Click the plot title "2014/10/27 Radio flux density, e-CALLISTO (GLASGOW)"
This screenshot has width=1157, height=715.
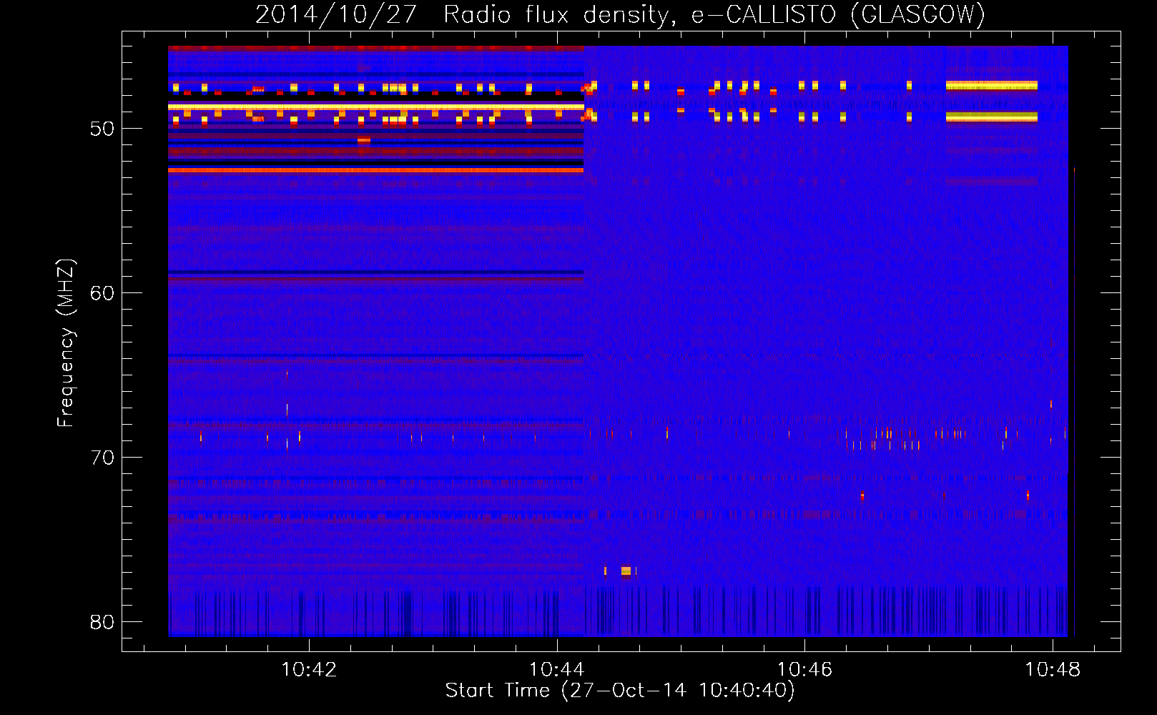click(620, 14)
